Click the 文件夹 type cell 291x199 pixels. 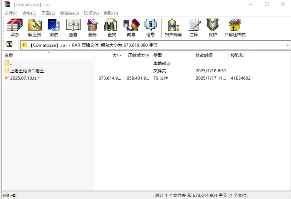point(160,71)
